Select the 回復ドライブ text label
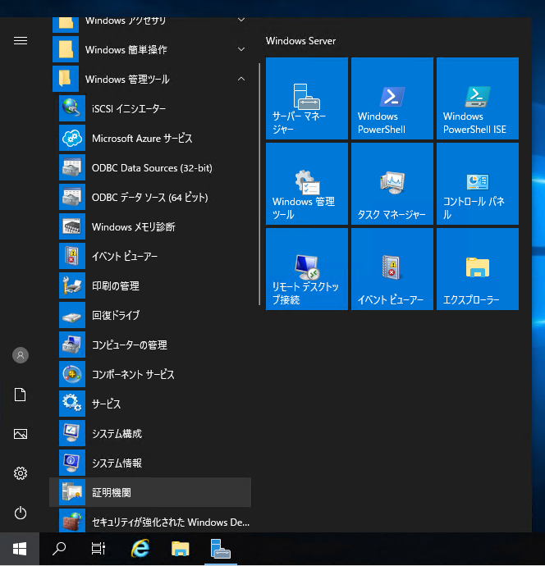This screenshot has height=566, width=545. coord(116,315)
